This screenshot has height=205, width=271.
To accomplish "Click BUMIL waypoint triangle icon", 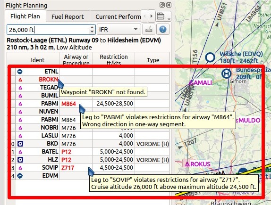I will tap(20, 96).
